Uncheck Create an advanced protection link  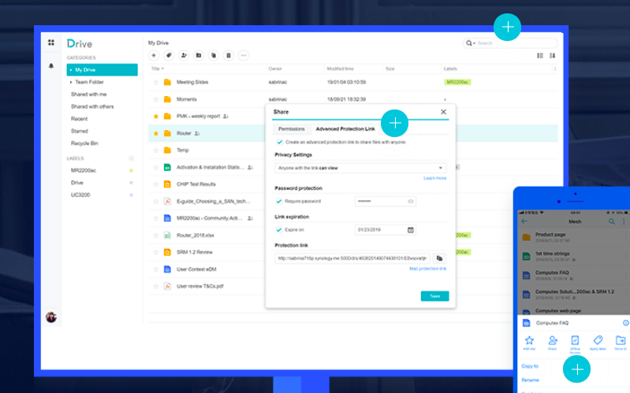pos(280,142)
